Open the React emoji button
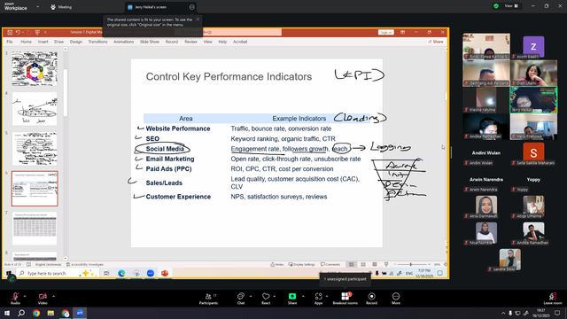 266,298
